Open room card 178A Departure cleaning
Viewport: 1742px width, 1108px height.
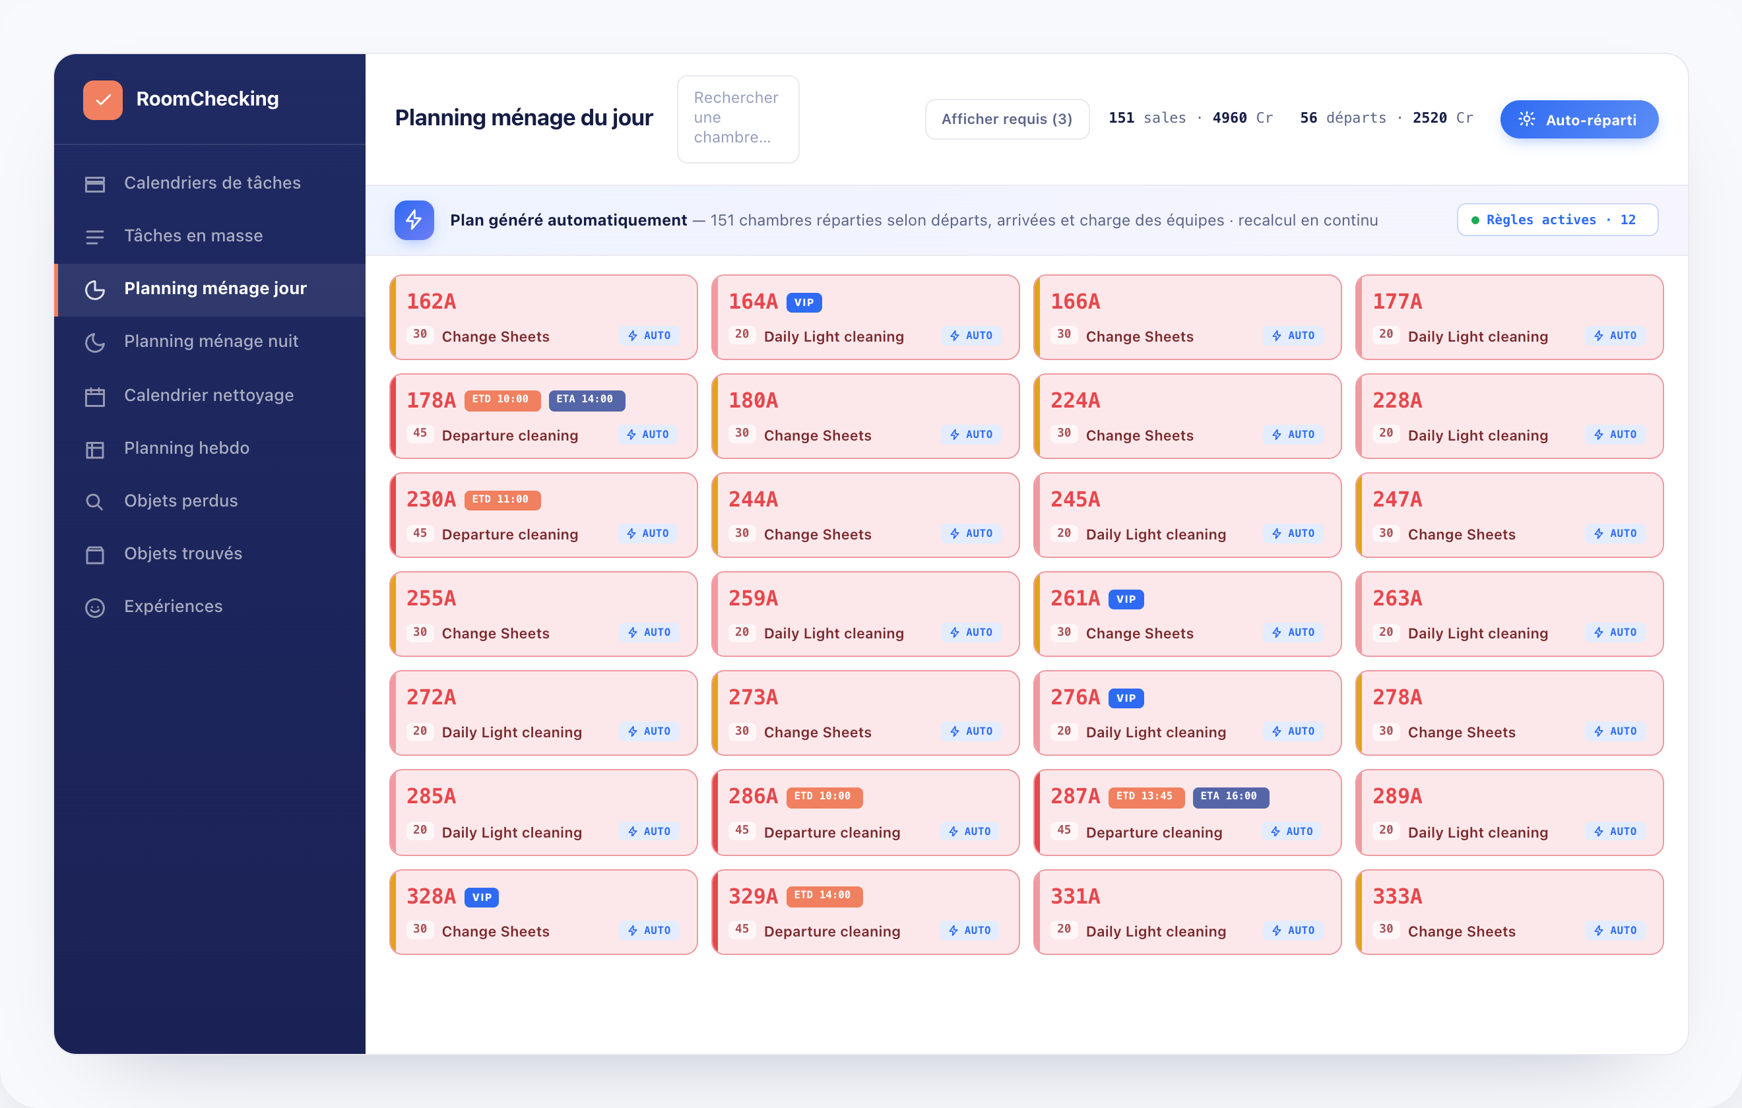(543, 416)
